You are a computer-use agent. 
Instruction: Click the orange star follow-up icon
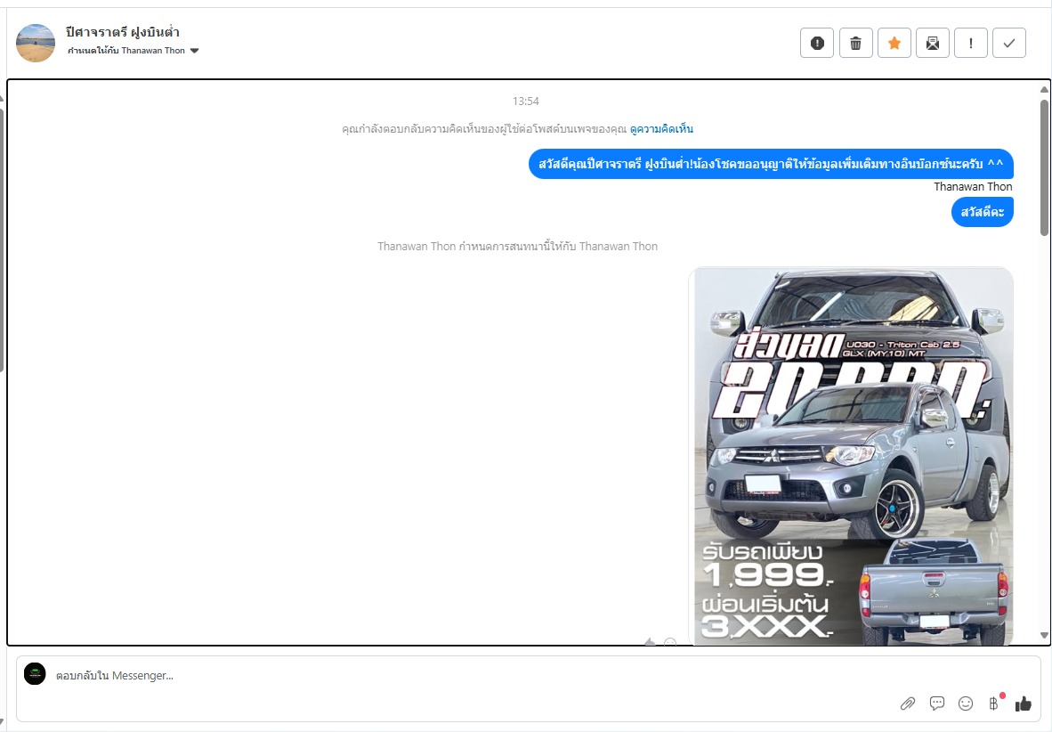point(894,43)
